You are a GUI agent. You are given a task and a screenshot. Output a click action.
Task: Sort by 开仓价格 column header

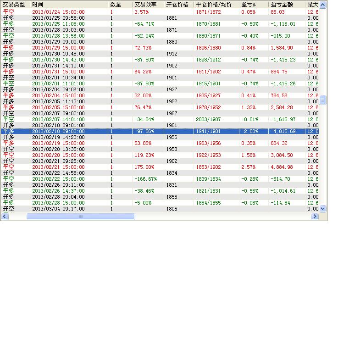point(178,5)
